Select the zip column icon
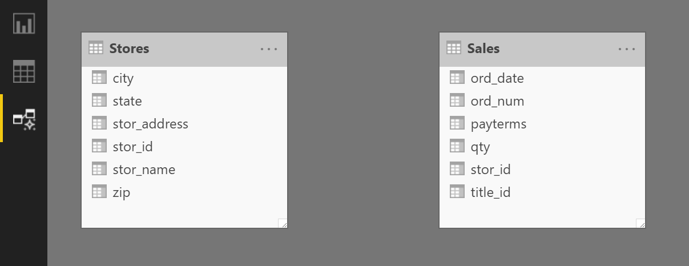The image size is (689, 266). pyautogui.click(x=99, y=192)
